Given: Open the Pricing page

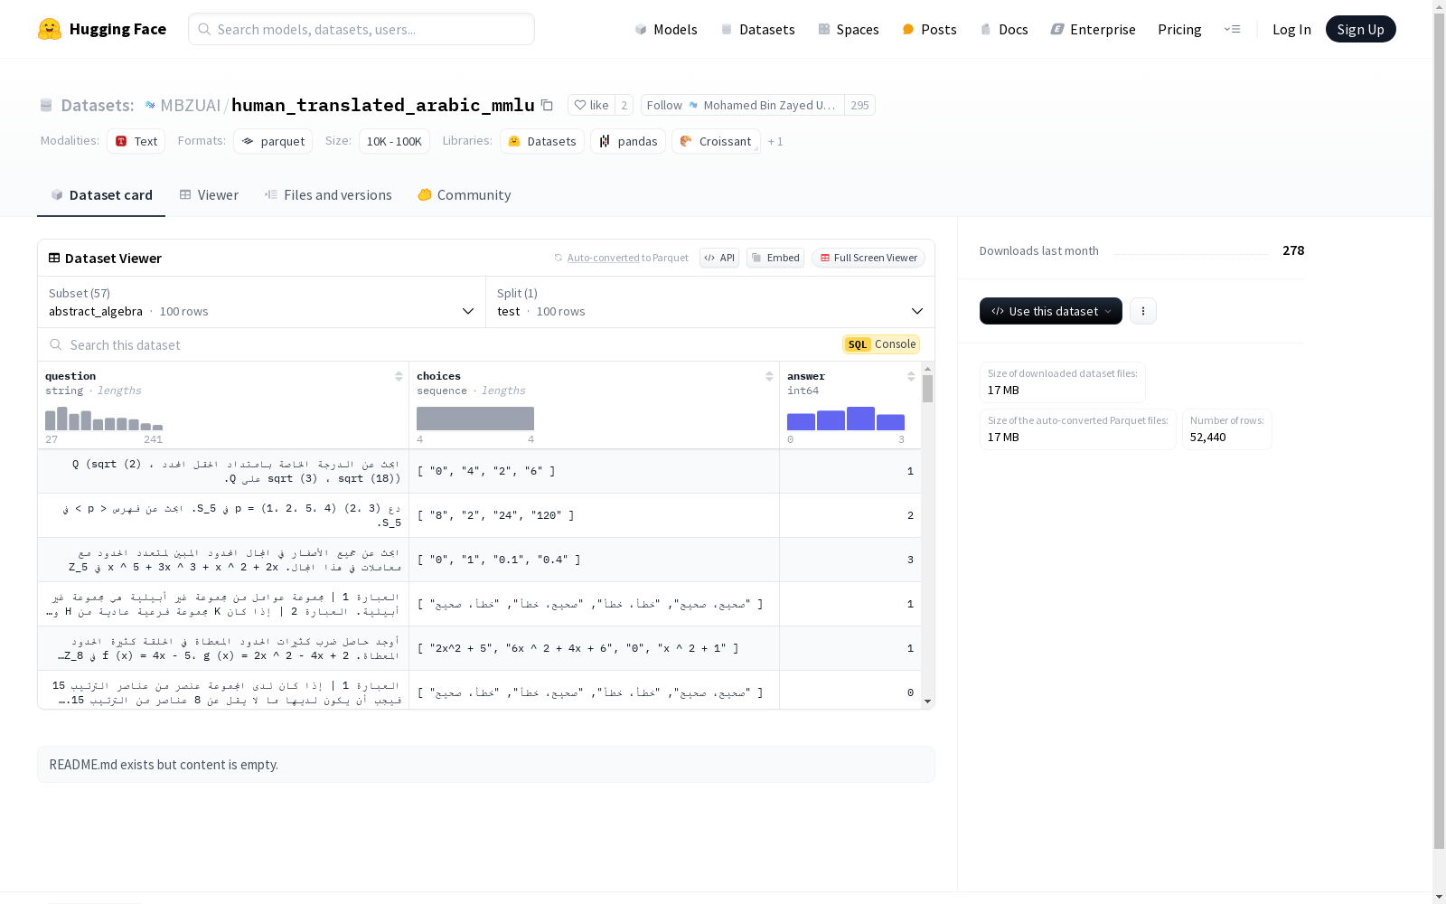Looking at the screenshot, I should click(1179, 29).
